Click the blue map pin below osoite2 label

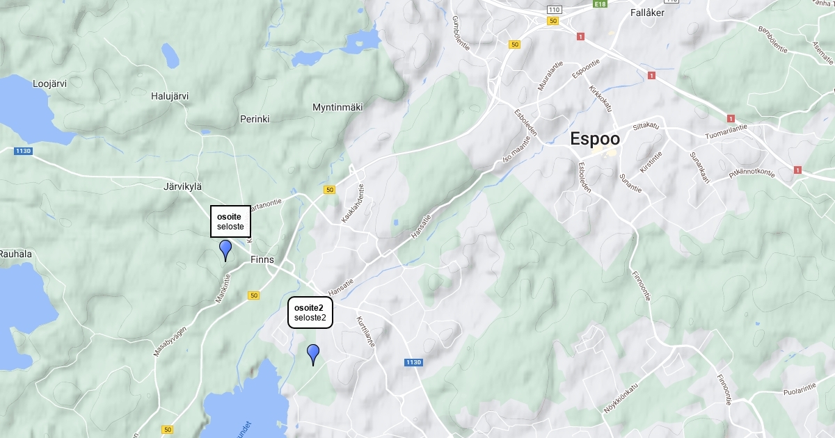click(x=313, y=355)
